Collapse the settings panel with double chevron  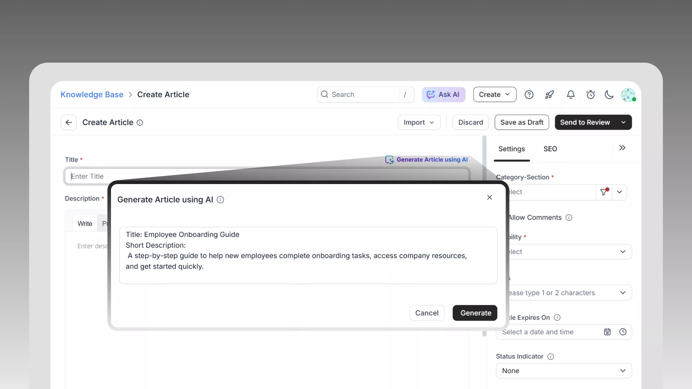(622, 148)
